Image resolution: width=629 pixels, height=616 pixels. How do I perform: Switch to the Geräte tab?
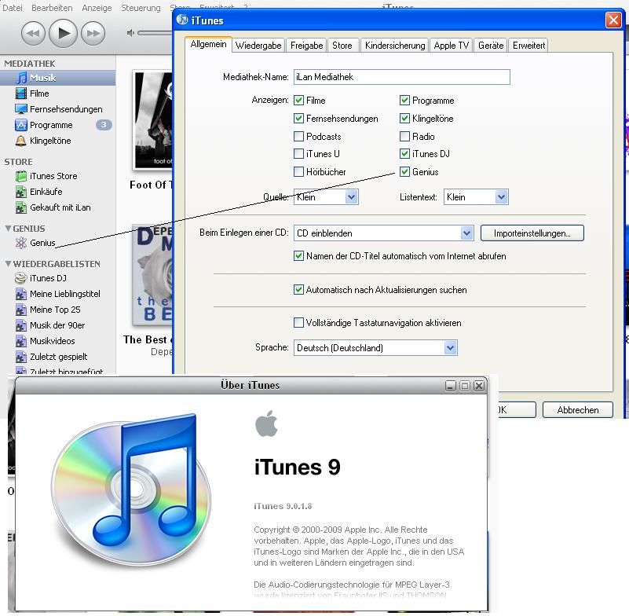tap(491, 46)
